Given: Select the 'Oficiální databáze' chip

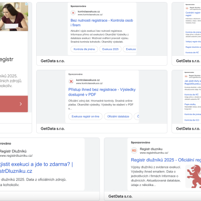Looking at the screenshot, I should 118,117.
